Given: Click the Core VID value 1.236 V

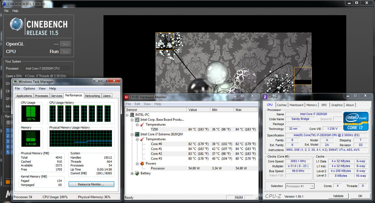Looking at the screenshot, I should point(332,129).
